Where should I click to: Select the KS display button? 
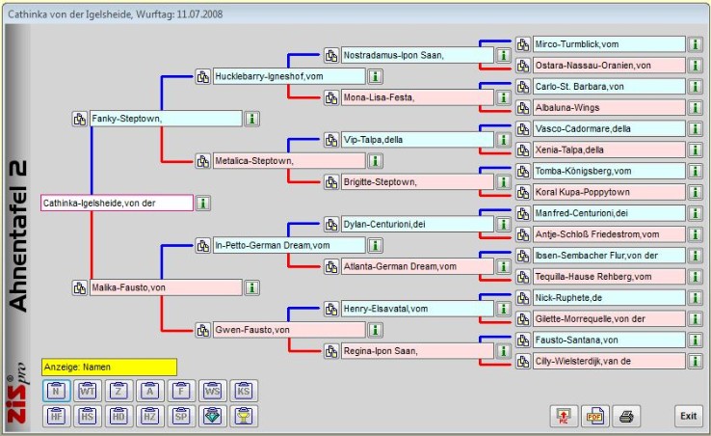pos(243,391)
